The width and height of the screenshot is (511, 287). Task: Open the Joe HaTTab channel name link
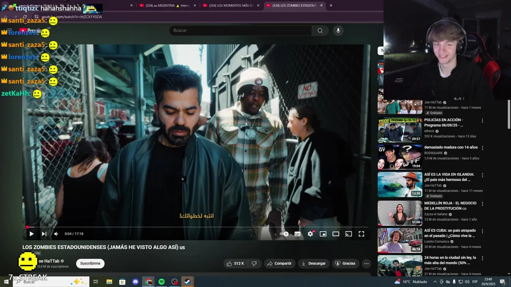[49, 261]
